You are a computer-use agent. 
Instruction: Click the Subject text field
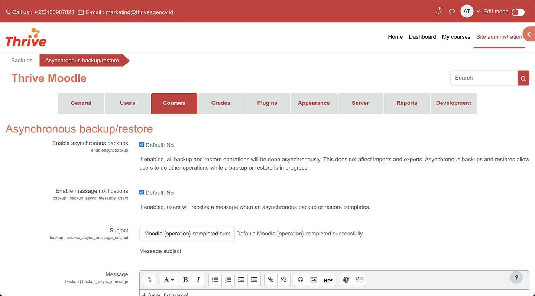coord(187,234)
